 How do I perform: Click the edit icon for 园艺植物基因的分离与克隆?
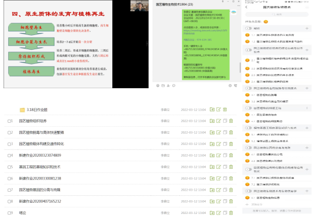[x=217, y=189]
